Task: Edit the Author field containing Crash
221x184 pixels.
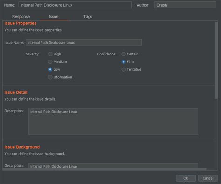Action: pyautogui.click(x=185, y=5)
